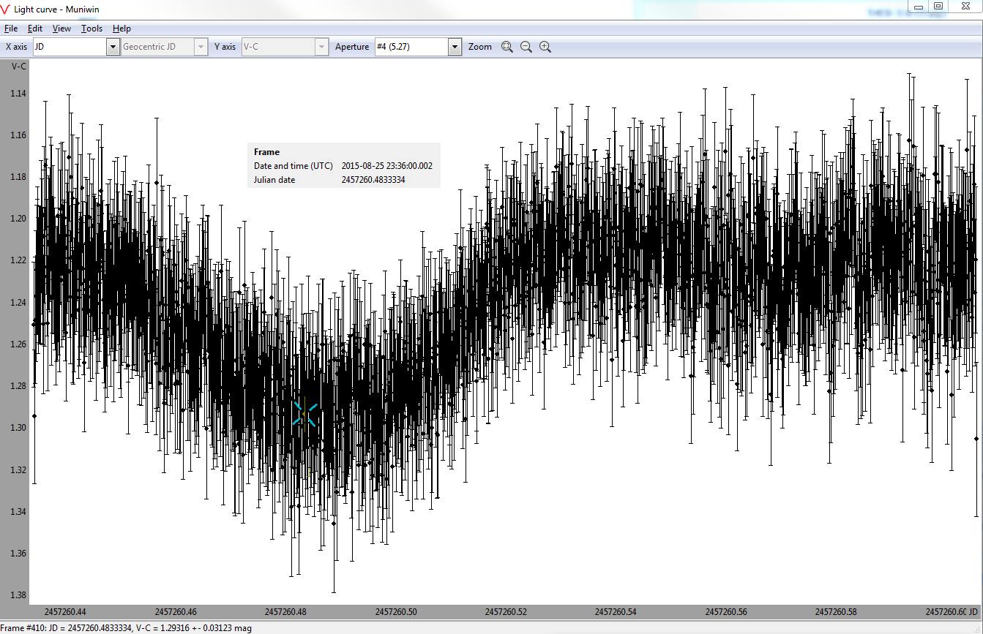Click the cyan-crossed selected data point

[x=305, y=415]
